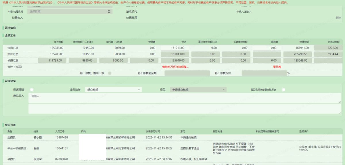Collapse the 置换信息 section header
Screen dimensions: 345x165
[x=10, y=28]
